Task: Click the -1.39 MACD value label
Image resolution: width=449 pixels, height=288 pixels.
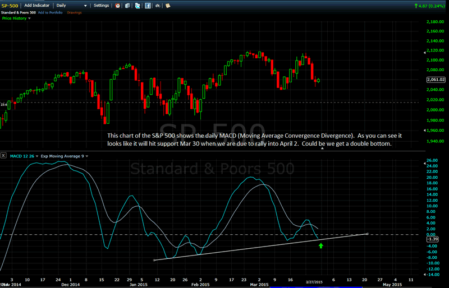Action: click(432, 239)
